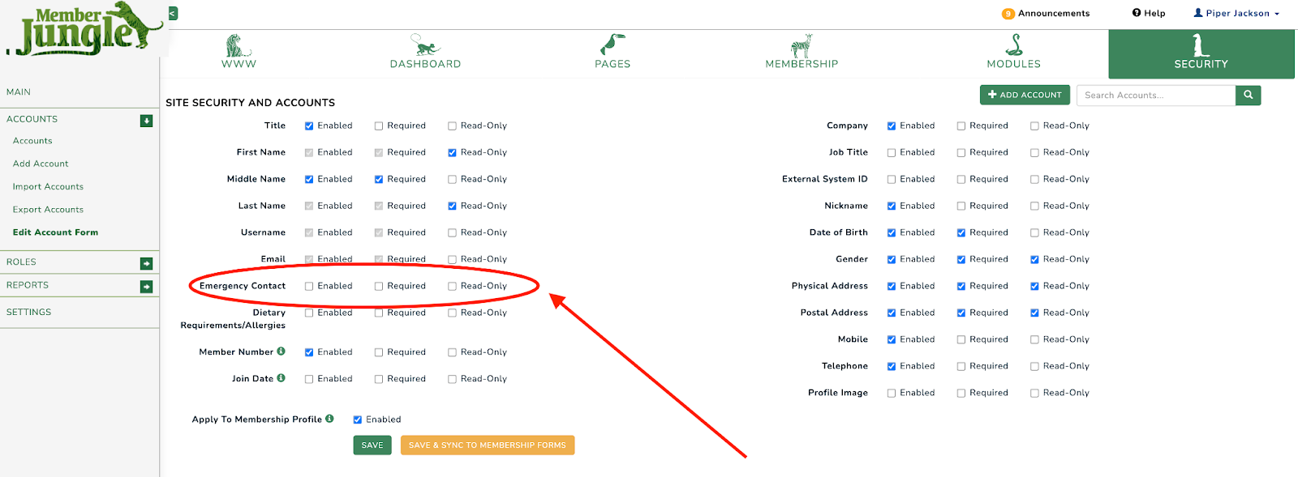
Task: Click Apply To Membership Profile info icon
Action: coord(329,419)
